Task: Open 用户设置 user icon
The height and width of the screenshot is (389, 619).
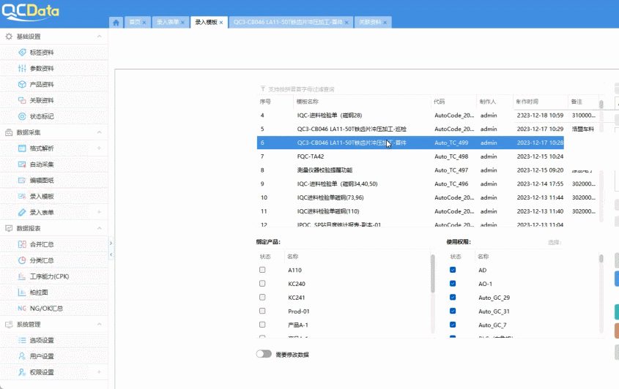Action: coord(22,356)
